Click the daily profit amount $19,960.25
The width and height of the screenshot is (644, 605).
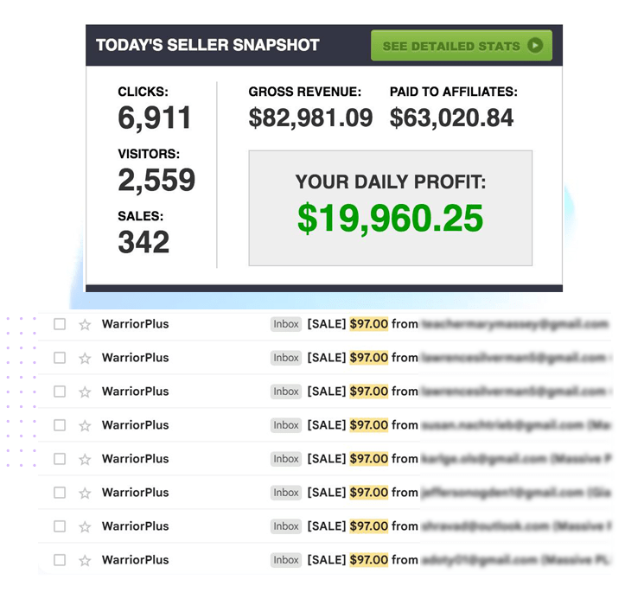390,218
